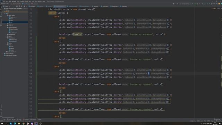Hide the Project panel with minus icon
Screen dimensions: 222x125
(x=26, y=6)
